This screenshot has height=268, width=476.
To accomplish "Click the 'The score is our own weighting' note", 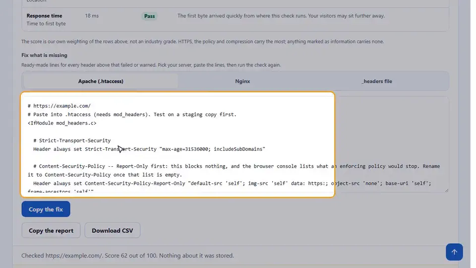I will [x=202, y=42].
